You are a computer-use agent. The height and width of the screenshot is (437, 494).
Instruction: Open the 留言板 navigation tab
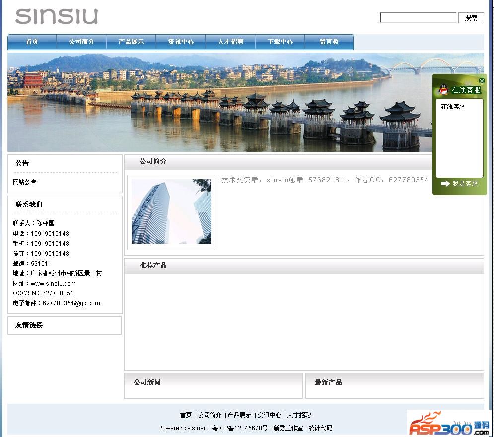pyautogui.click(x=329, y=42)
